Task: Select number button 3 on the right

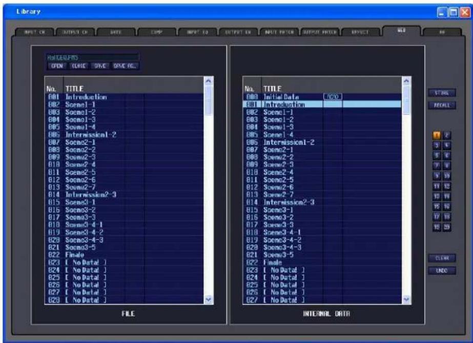Action: point(437,145)
